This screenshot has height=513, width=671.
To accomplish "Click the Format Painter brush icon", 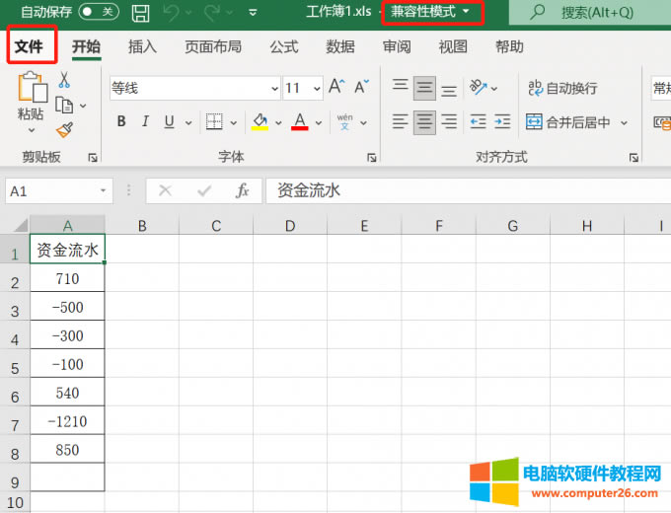I will coord(64,129).
